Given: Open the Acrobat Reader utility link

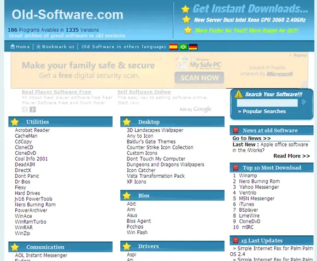Looking at the screenshot, I should pyautogui.click(x=32, y=130).
